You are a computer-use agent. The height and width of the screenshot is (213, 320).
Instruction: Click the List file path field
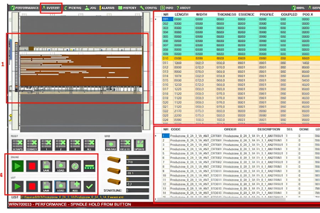click(85, 197)
